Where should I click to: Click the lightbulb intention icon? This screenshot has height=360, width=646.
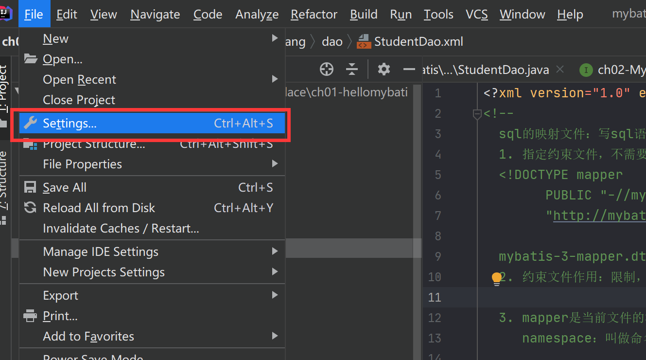[x=496, y=278]
